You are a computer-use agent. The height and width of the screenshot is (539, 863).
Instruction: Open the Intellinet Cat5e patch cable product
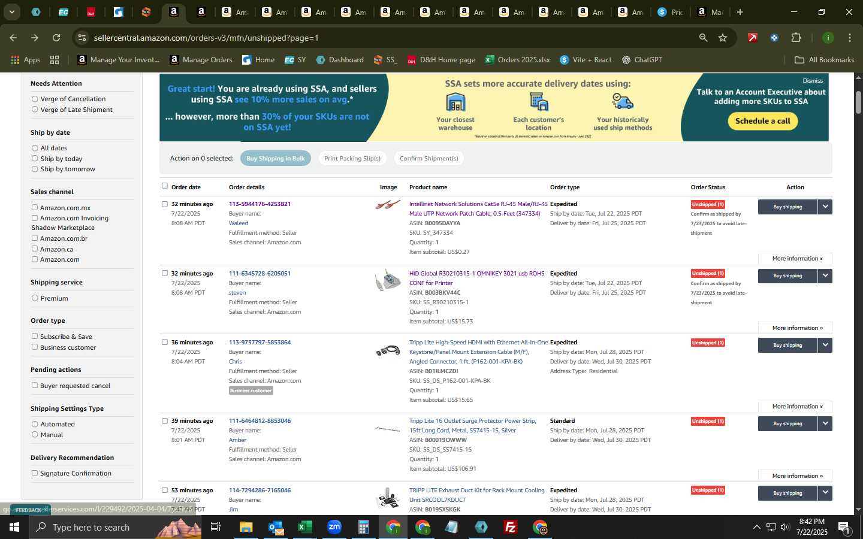tap(478, 209)
